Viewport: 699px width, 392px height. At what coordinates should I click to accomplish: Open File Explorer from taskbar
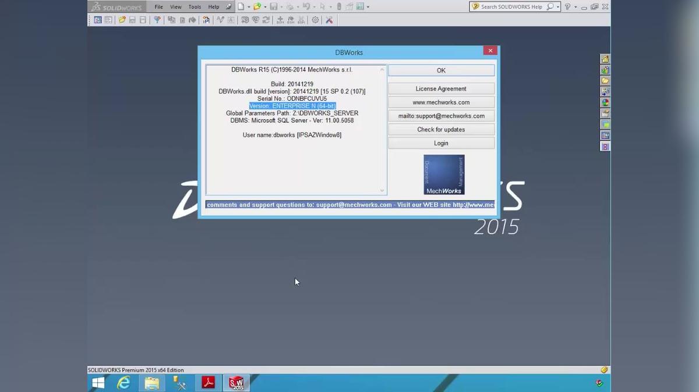(151, 383)
